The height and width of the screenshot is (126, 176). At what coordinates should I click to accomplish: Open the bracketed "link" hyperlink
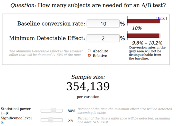point(161,18)
